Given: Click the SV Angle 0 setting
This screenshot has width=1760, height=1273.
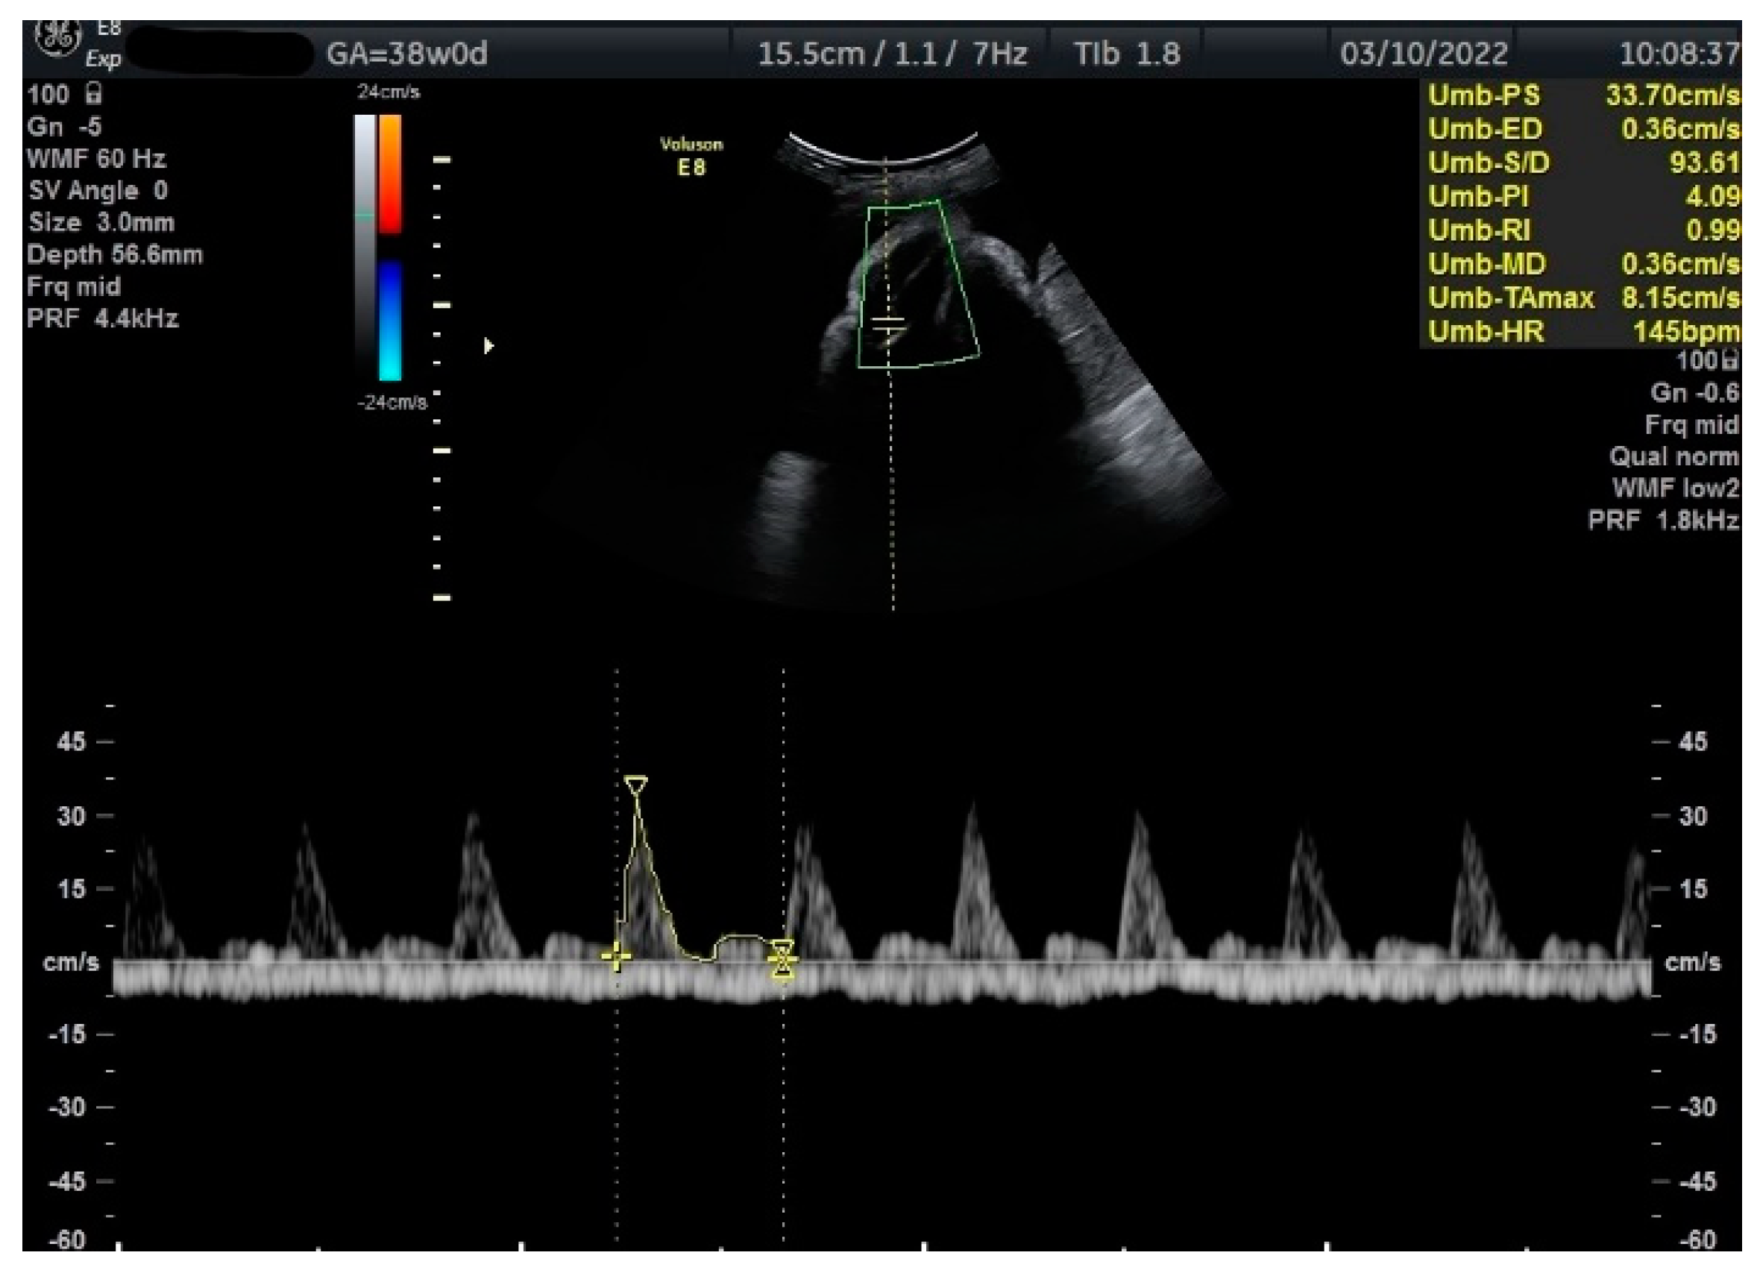Looking at the screenshot, I should pos(98,190).
